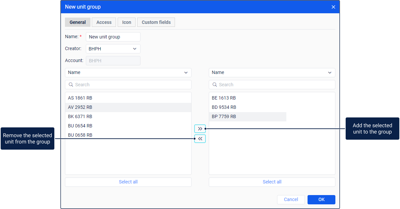
Task: Open the left list Name filter dropdown
Action: pyautogui.click(x=128, y=73)
